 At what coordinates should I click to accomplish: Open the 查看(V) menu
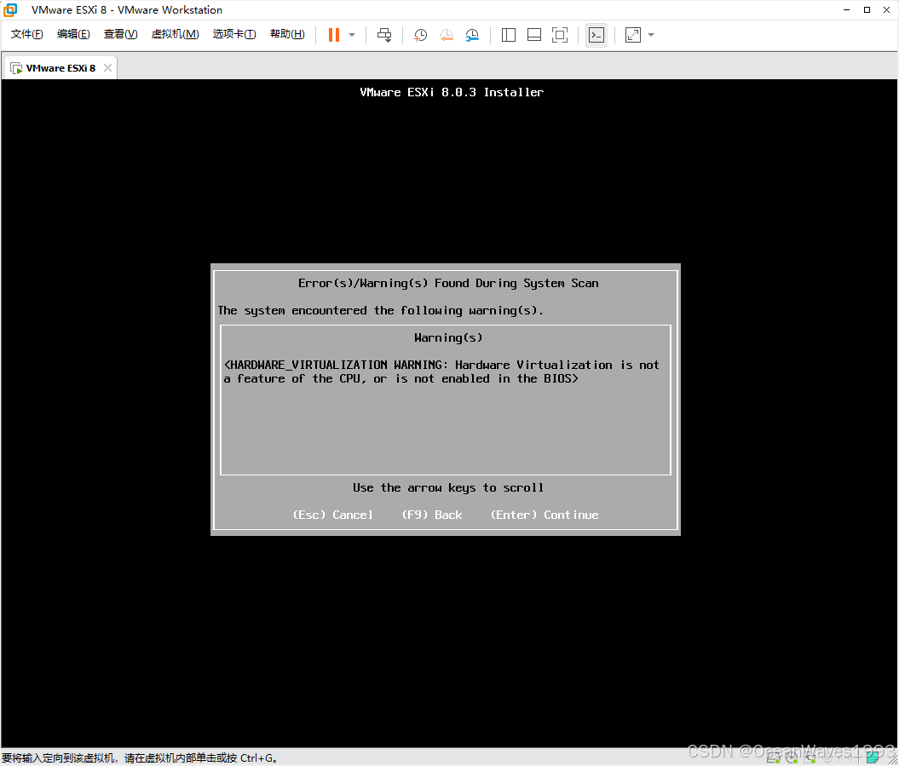pos(120,34)
